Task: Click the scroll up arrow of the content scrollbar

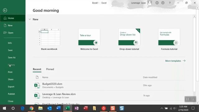Action: pyautogui.click(x=194, y=16)
